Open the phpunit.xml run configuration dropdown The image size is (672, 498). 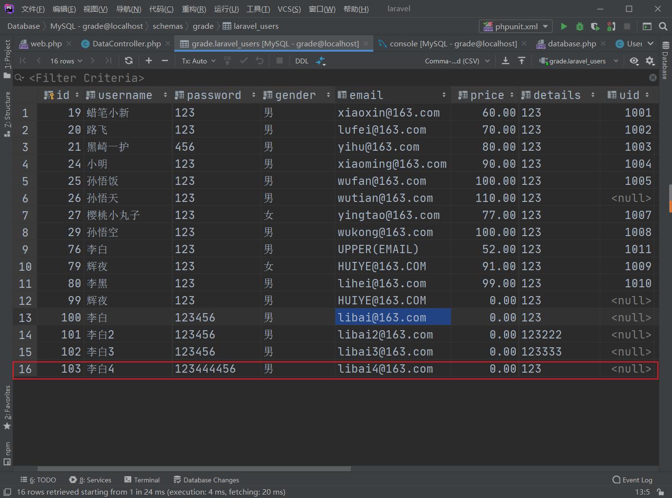click(x=516, y=26)
